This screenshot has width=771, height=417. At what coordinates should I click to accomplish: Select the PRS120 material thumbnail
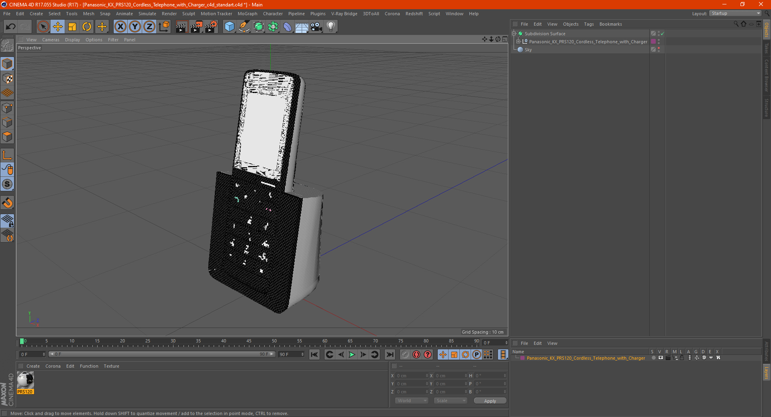(25, 380)
